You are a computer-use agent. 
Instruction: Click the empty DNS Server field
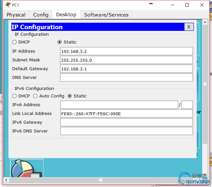pos(126,78)
